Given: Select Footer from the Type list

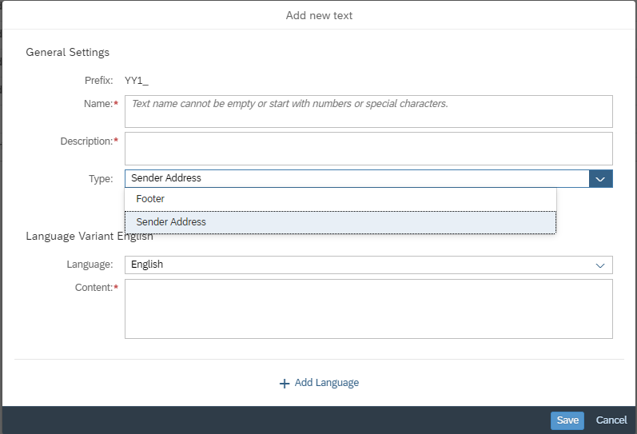Looking at the screenshot, I should (x=340, y=199).
